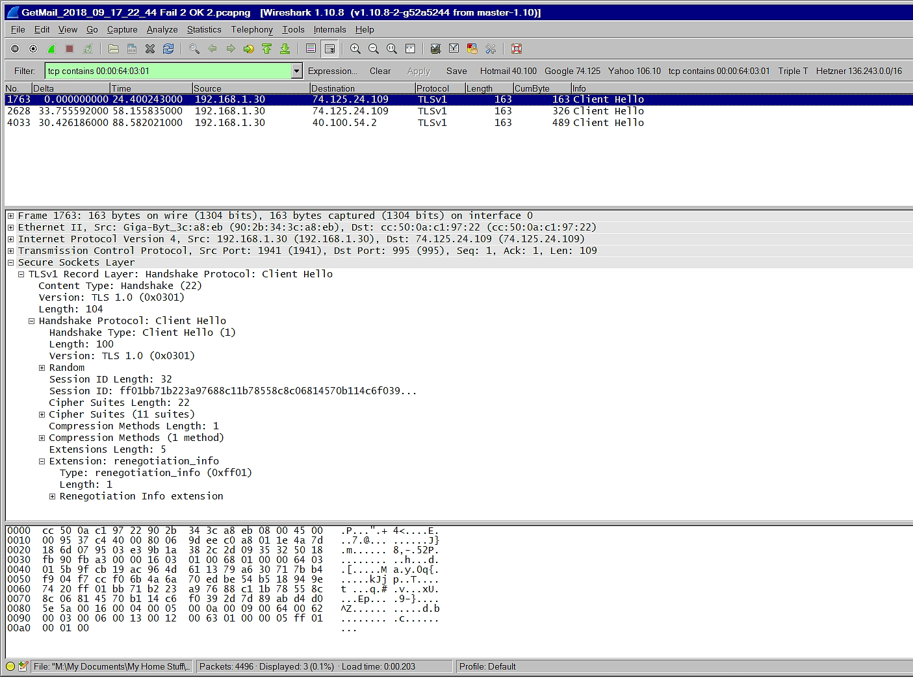The width and height of the screenshot is (913, 678).
Task: Jump to the last packet
Action: tap(285, 49)
